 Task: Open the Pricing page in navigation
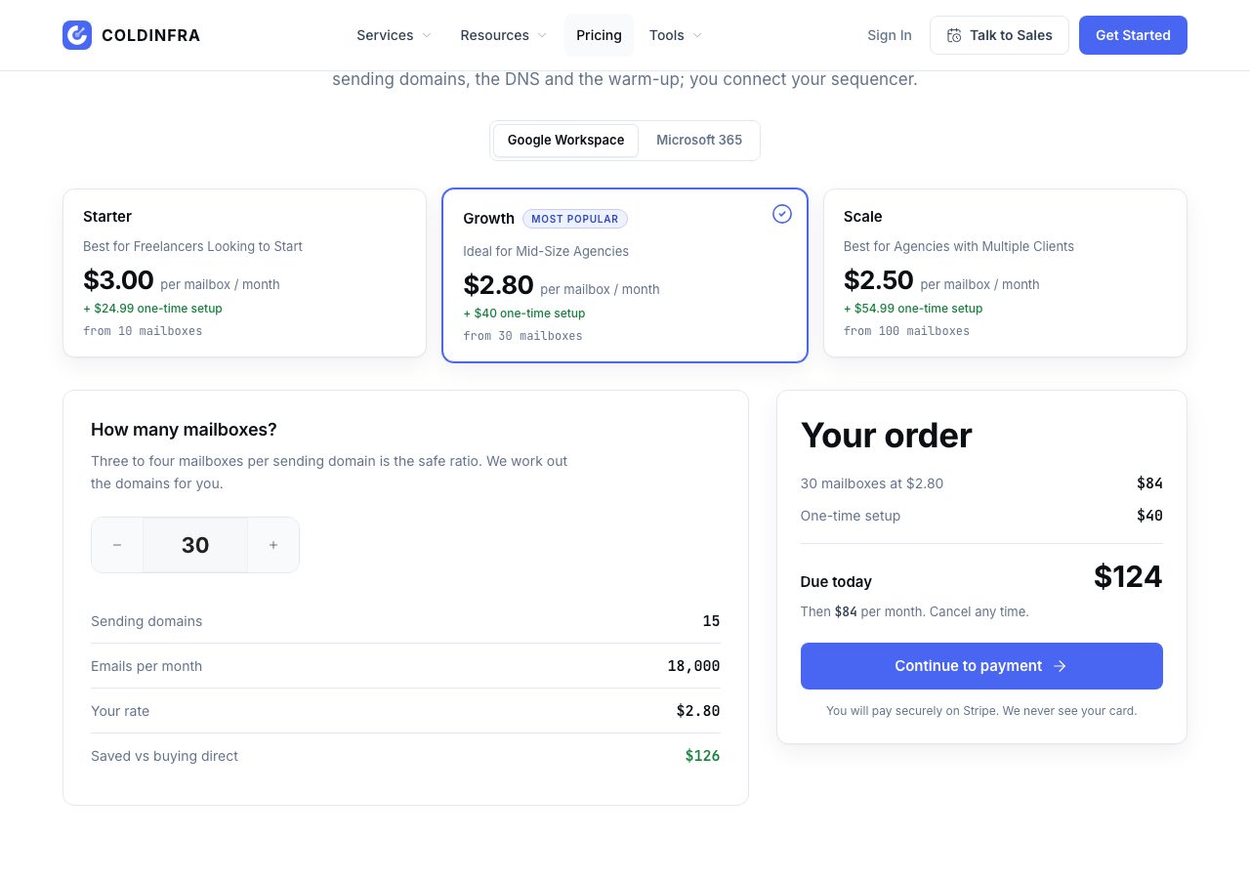[599, 35]
